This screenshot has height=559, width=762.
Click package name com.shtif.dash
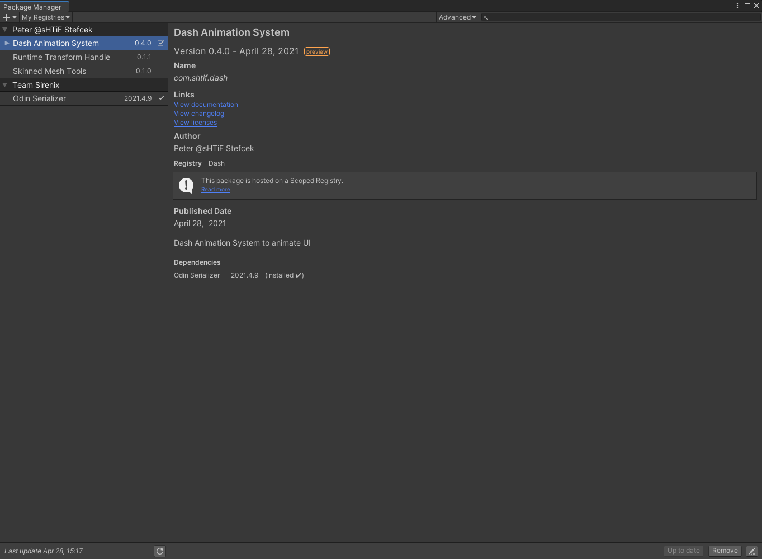coord(201,78)
